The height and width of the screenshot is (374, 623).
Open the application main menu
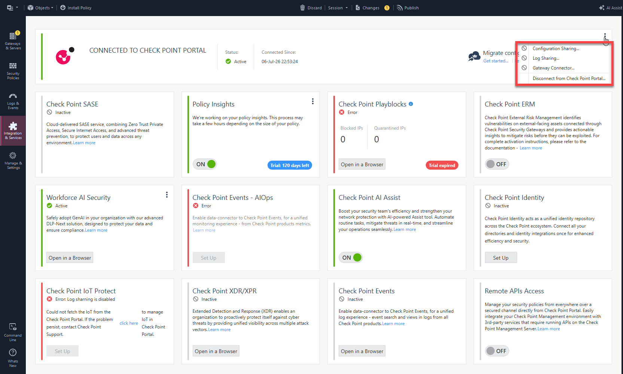[12, 7]
